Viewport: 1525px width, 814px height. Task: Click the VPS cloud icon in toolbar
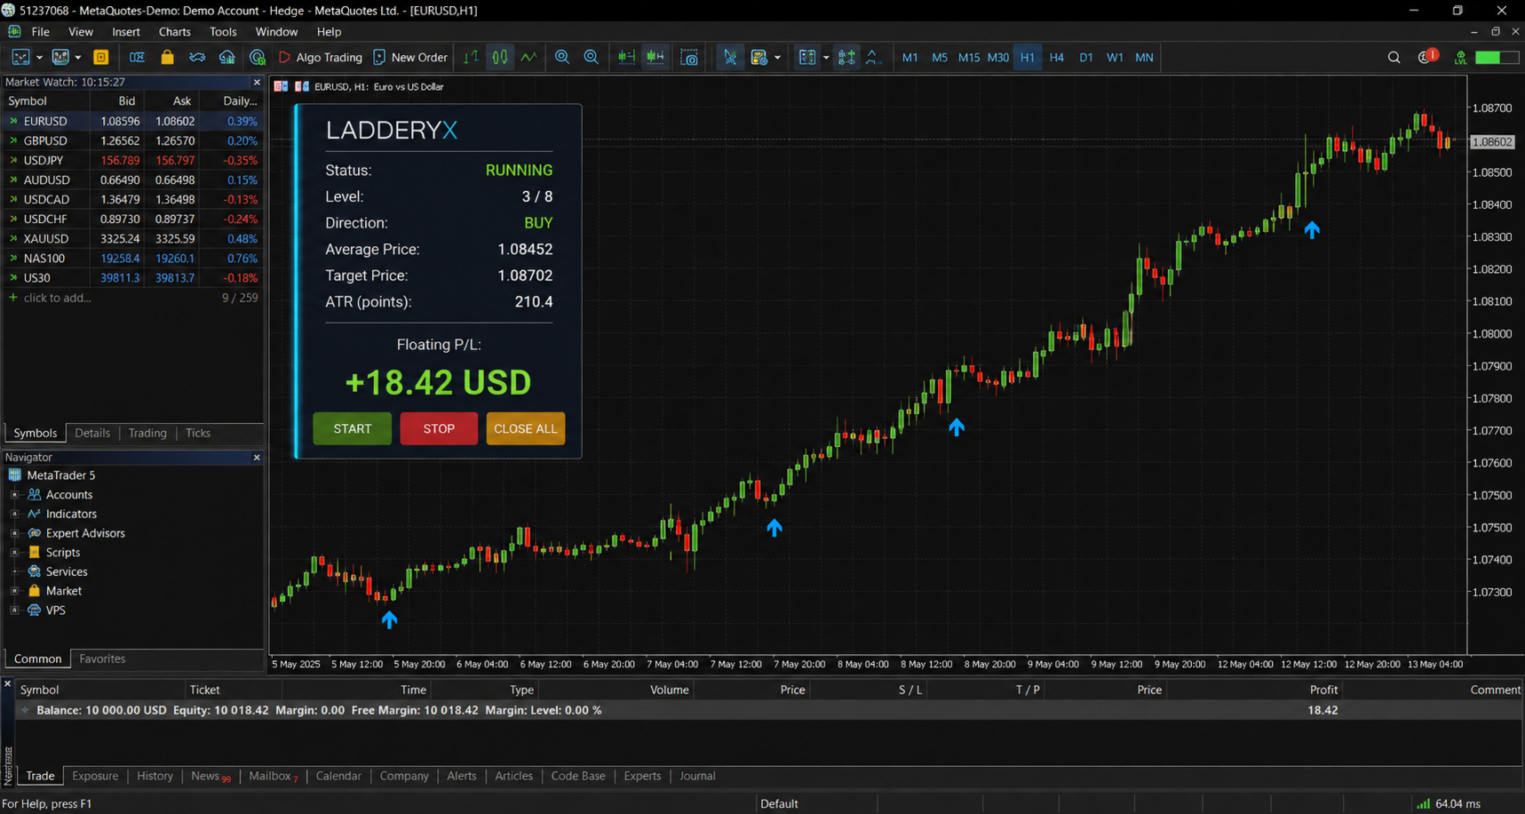227,57
